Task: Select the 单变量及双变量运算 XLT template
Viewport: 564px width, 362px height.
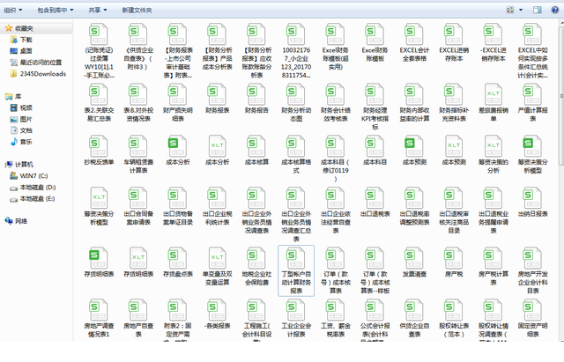Action: pos(218,266)
